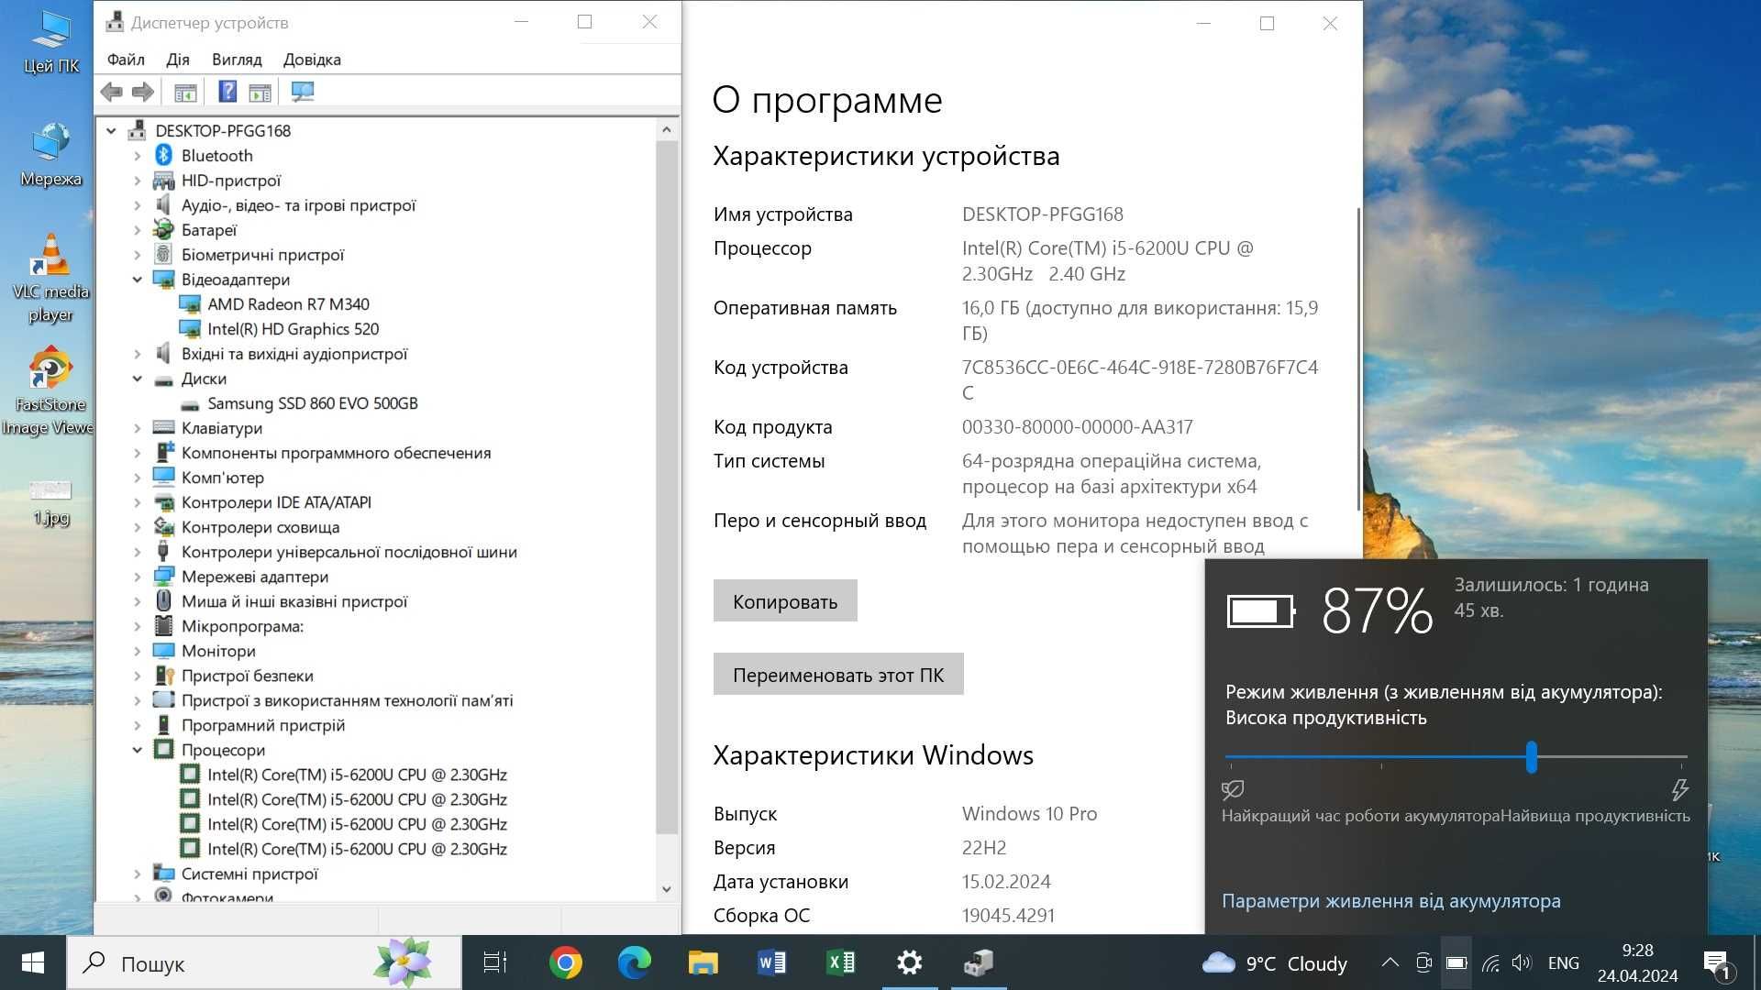Open the Wi-Fi network tray icon

point(1490,963)
